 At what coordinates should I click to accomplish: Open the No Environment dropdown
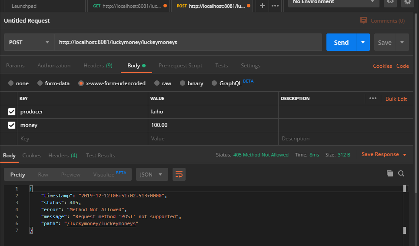pos(333,2)
